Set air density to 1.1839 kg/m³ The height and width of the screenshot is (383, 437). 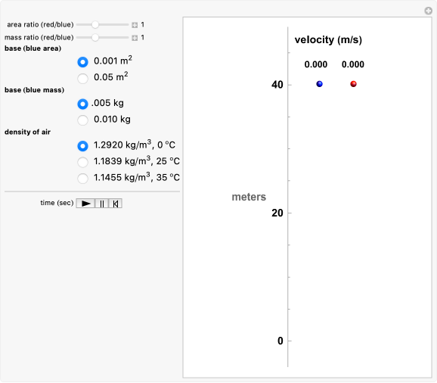[x=82, y=162]
